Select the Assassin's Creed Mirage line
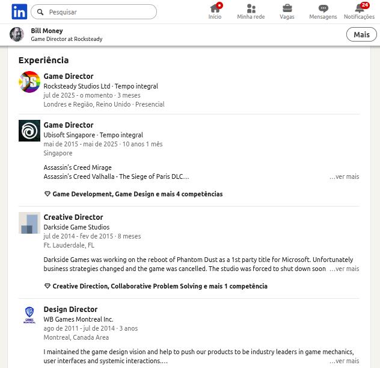380x368 pixels. (78, 167)
